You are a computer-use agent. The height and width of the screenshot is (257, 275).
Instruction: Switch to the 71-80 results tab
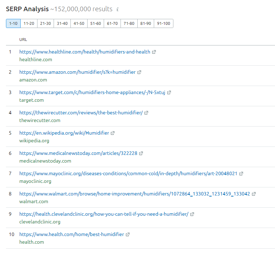(x=129, y=23)
